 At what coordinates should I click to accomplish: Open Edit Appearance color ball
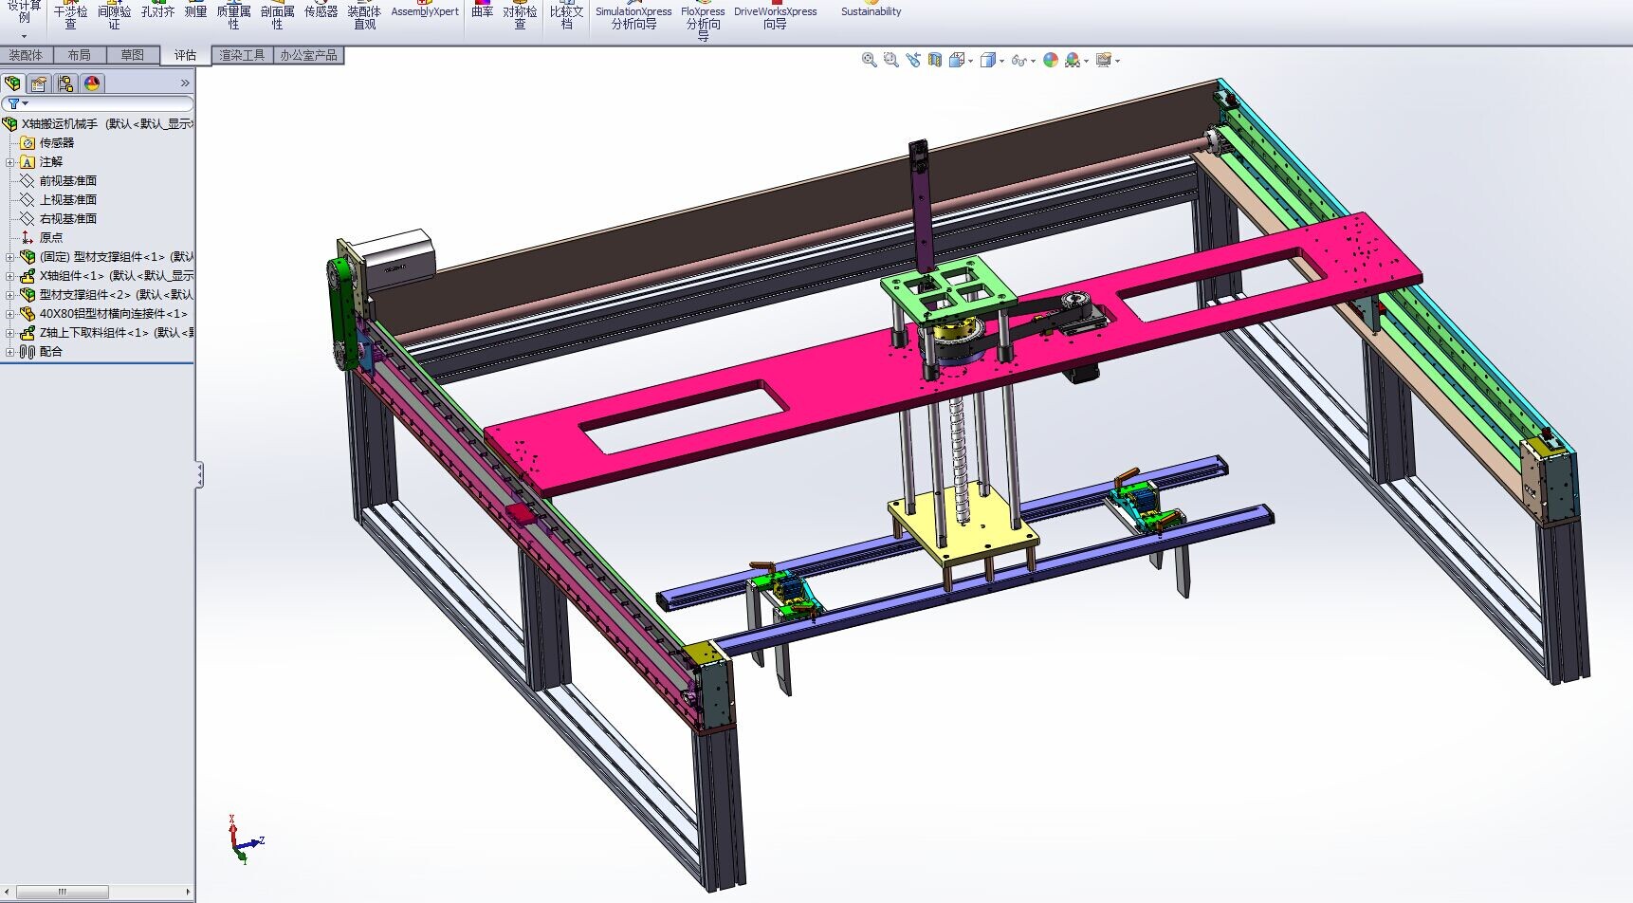(x=1050, y=60)
